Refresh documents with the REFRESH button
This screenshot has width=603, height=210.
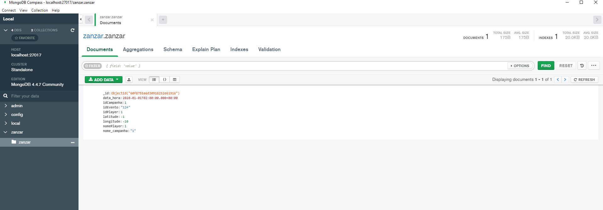pyautogui.click(x=584, y=80)
